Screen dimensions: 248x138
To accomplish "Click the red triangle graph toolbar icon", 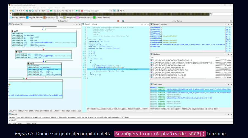I will coord(48,11).
